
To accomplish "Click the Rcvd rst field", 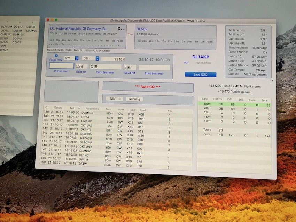I will pyautogui.click(x=130, y=67).
